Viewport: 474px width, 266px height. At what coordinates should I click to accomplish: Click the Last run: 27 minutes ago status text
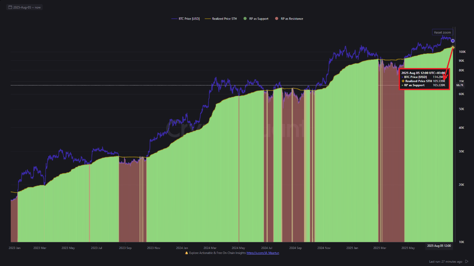[445, 261]
